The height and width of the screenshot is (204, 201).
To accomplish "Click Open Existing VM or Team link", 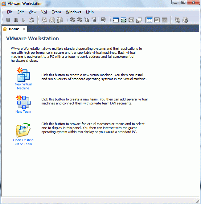I will (x=23, y=142).
